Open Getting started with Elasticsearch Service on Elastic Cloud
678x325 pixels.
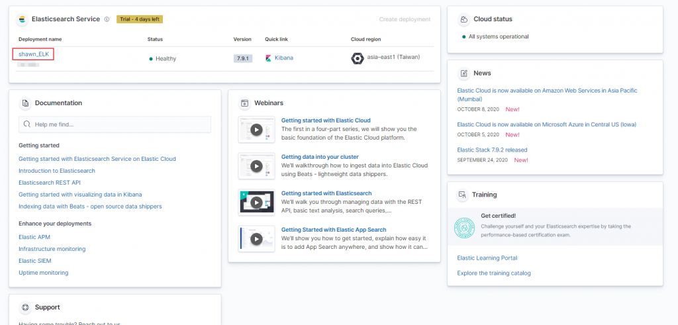pyautogui.click(x=97, y=159)
